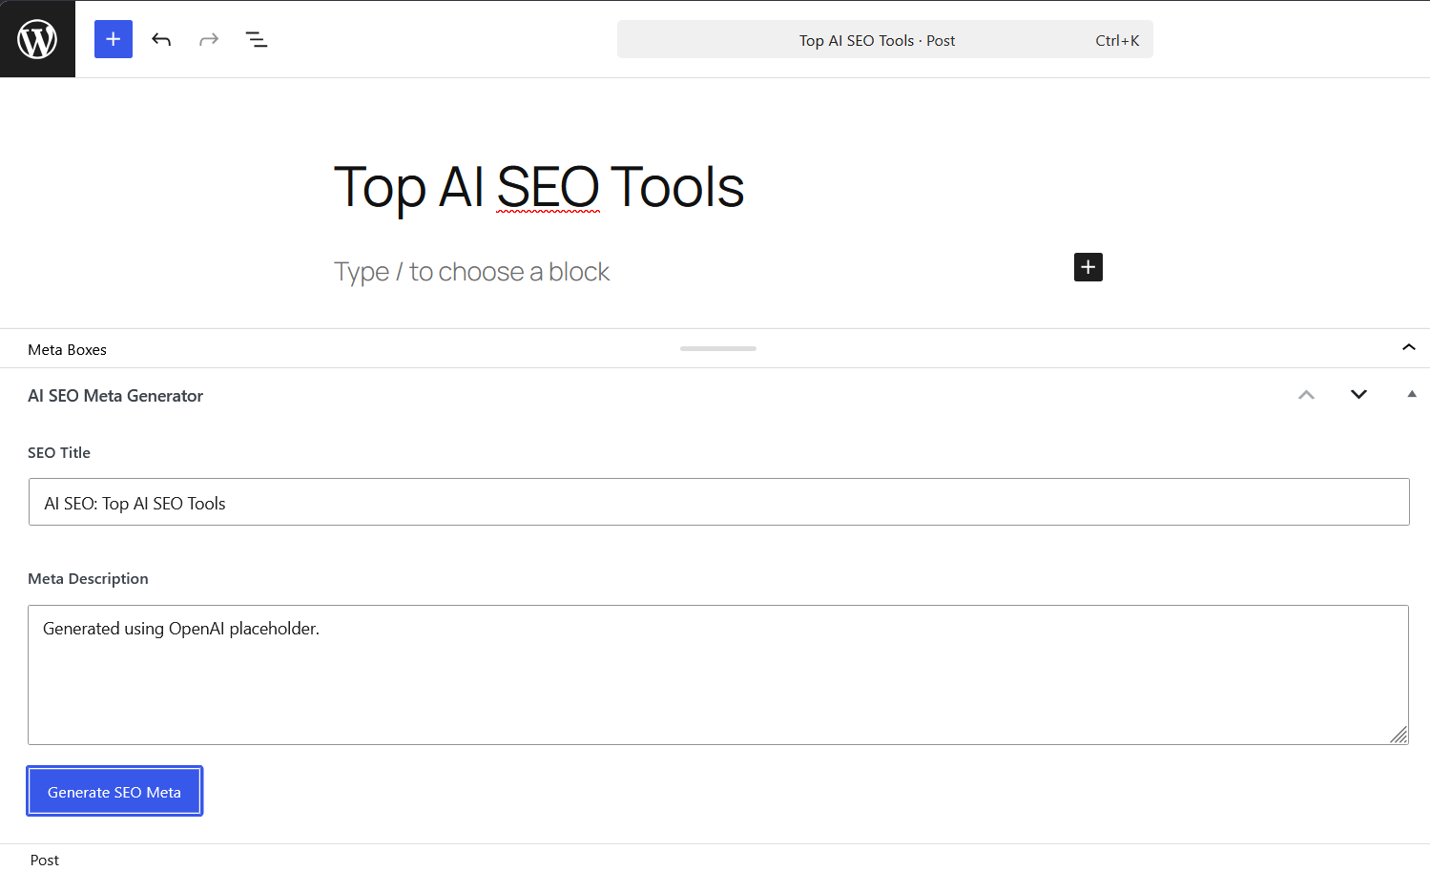Redo the last undone edit
This screenshot has height=871, width=1430.
tap(209, 39)
